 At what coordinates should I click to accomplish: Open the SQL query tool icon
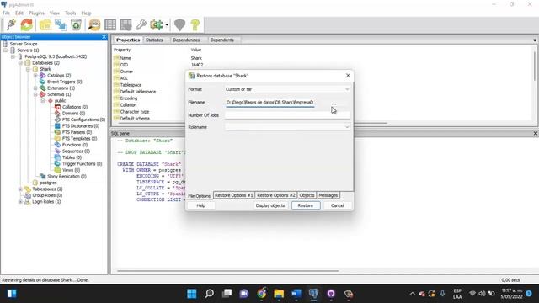(x=94, y=24)
